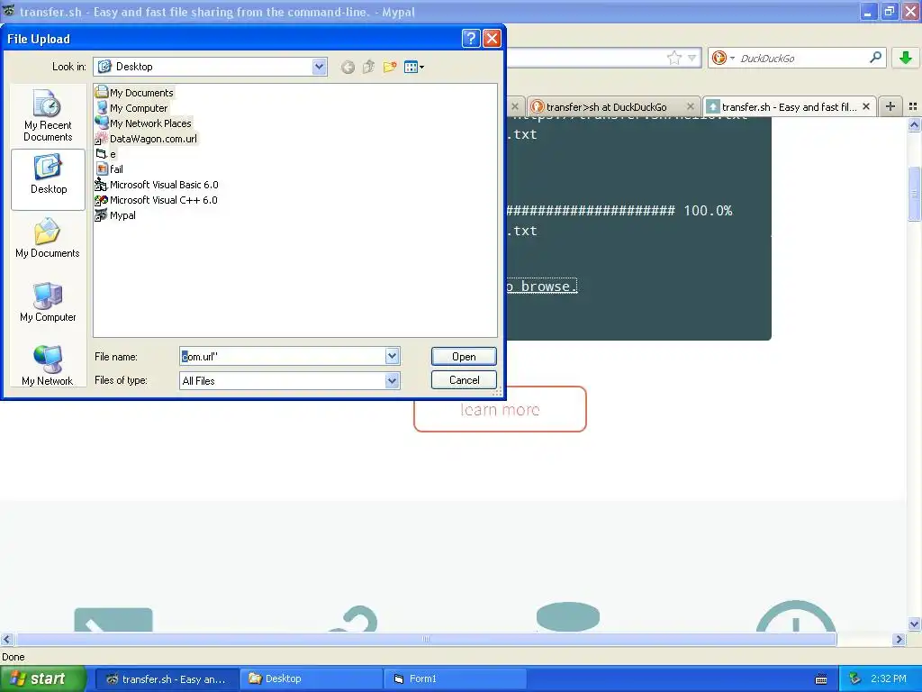Select DataWagon.com.url file
The image size is (922, 692).
coord(146,138)
